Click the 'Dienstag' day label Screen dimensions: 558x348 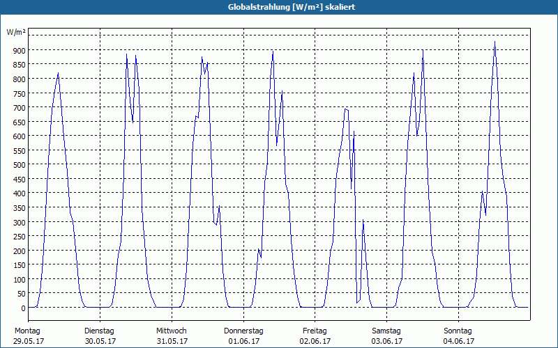click(x=99, y=331)
